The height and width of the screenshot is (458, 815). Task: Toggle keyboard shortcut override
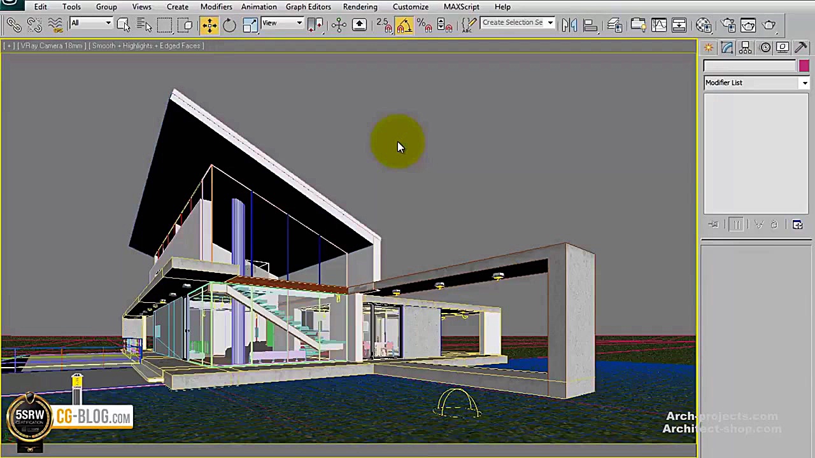click(359, 25)
